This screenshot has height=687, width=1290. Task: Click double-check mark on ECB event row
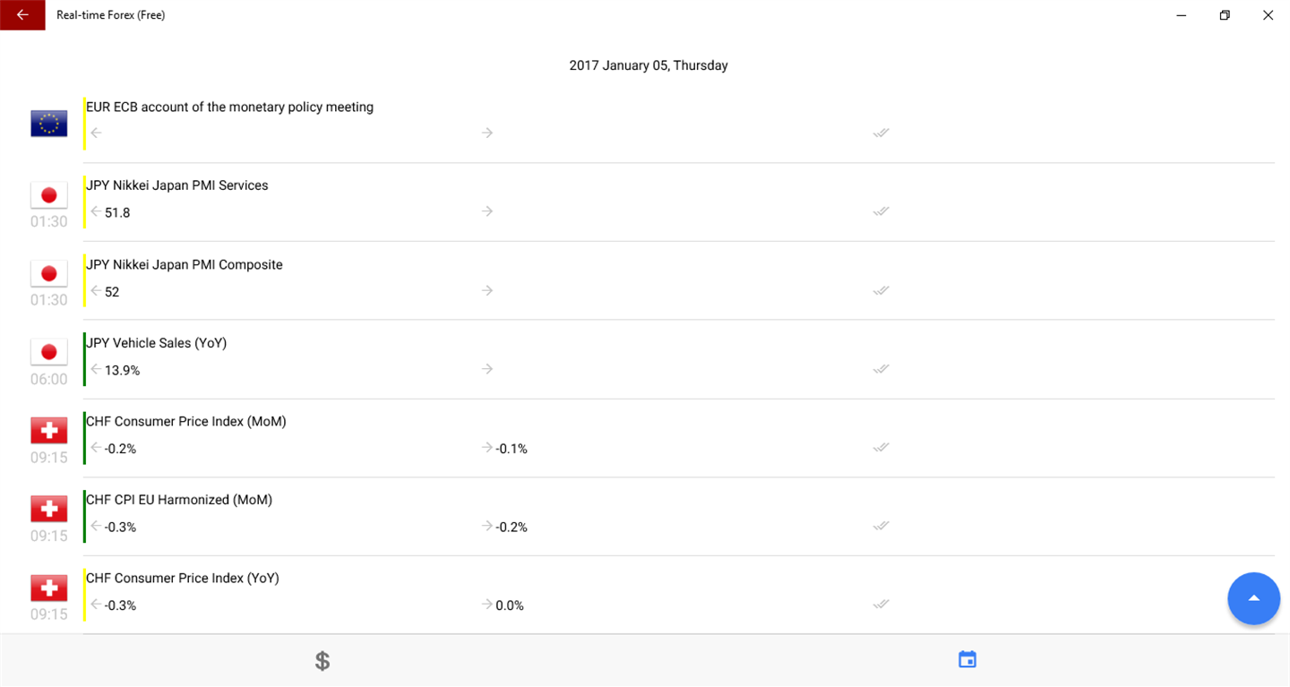pos(881,133)
